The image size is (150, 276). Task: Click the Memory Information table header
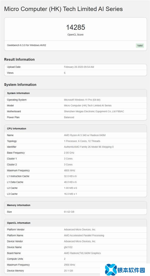point(18,205)
